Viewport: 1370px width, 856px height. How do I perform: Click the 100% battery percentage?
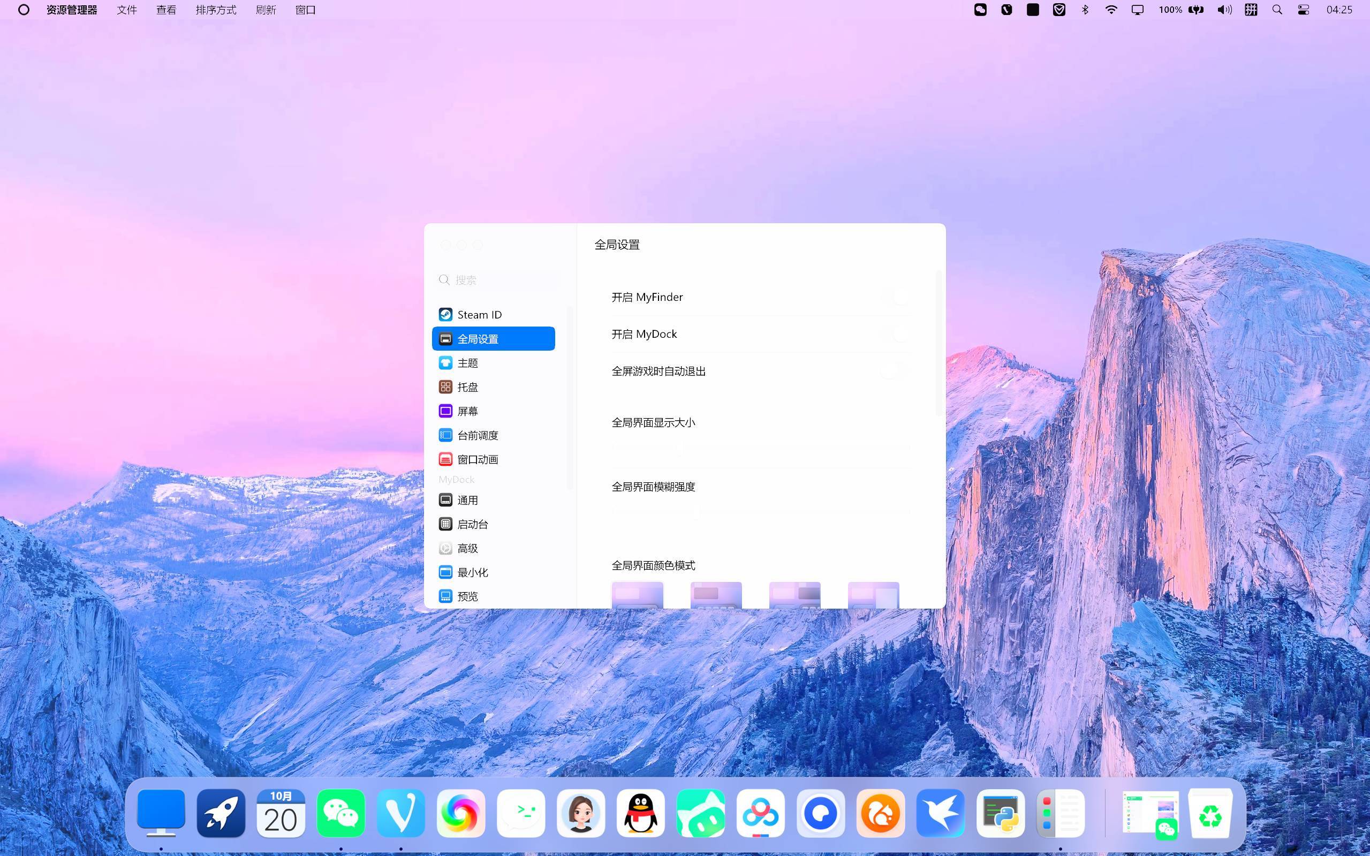point(1170,10)
